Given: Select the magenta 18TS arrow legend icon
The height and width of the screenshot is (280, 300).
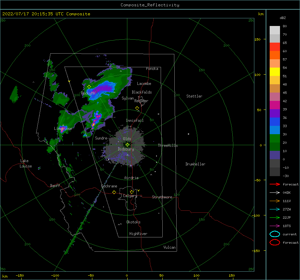Looking at the screenshot, I should [x=275, y=226].
